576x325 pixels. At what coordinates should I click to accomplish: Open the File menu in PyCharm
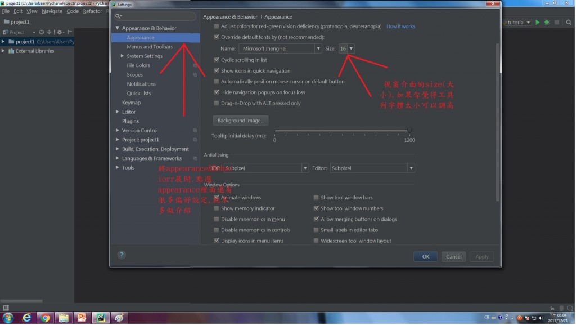6,11
